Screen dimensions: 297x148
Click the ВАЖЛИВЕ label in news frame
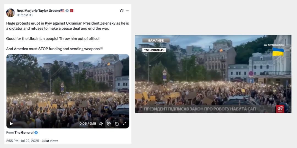(x=156, y=40)
